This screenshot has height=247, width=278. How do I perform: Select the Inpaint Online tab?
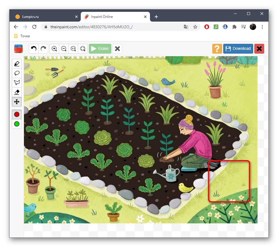click(115, 17)
